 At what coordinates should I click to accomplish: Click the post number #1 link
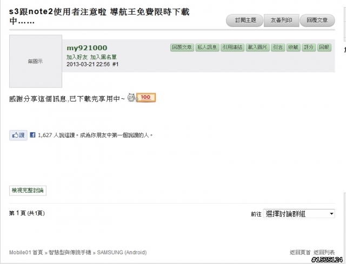(x=115, y=64)
